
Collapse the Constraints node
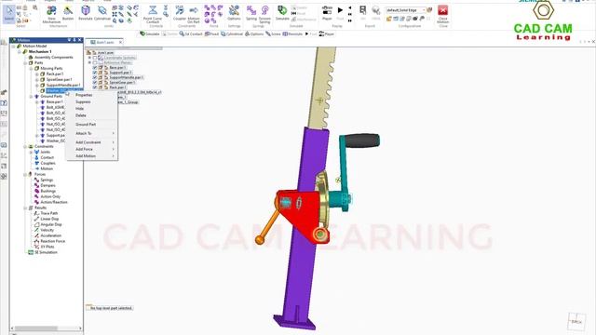(x=25, y=146)
